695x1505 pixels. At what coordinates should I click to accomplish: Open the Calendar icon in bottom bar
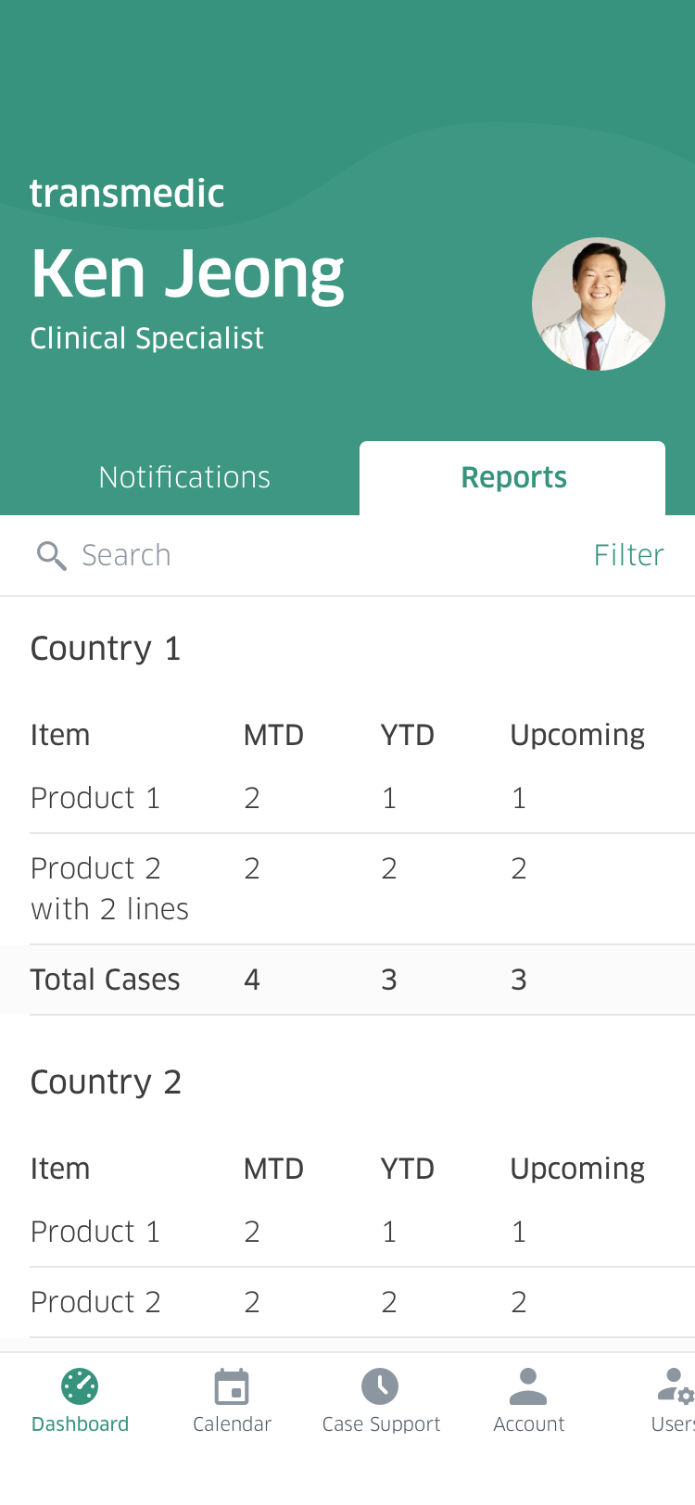(x=232, y=1386)
